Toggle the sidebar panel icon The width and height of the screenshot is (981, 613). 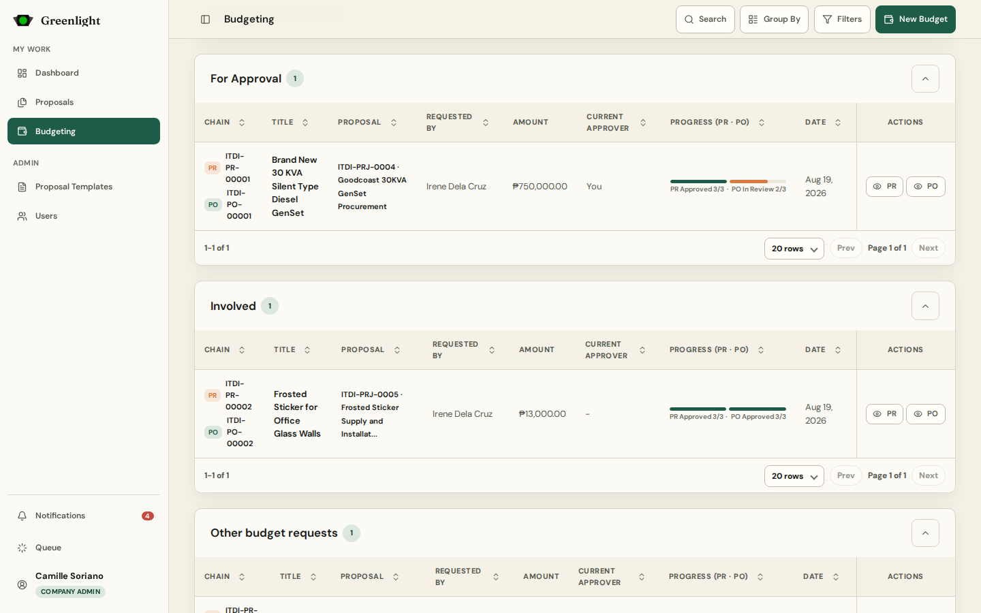[205, 19]
